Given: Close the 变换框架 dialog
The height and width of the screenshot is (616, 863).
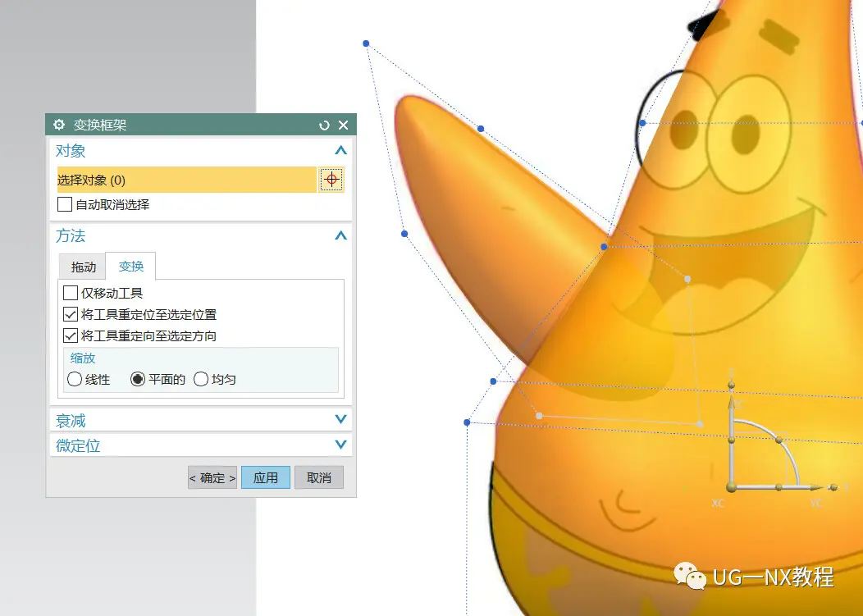Looking at the screenshot, I should 344,125.
